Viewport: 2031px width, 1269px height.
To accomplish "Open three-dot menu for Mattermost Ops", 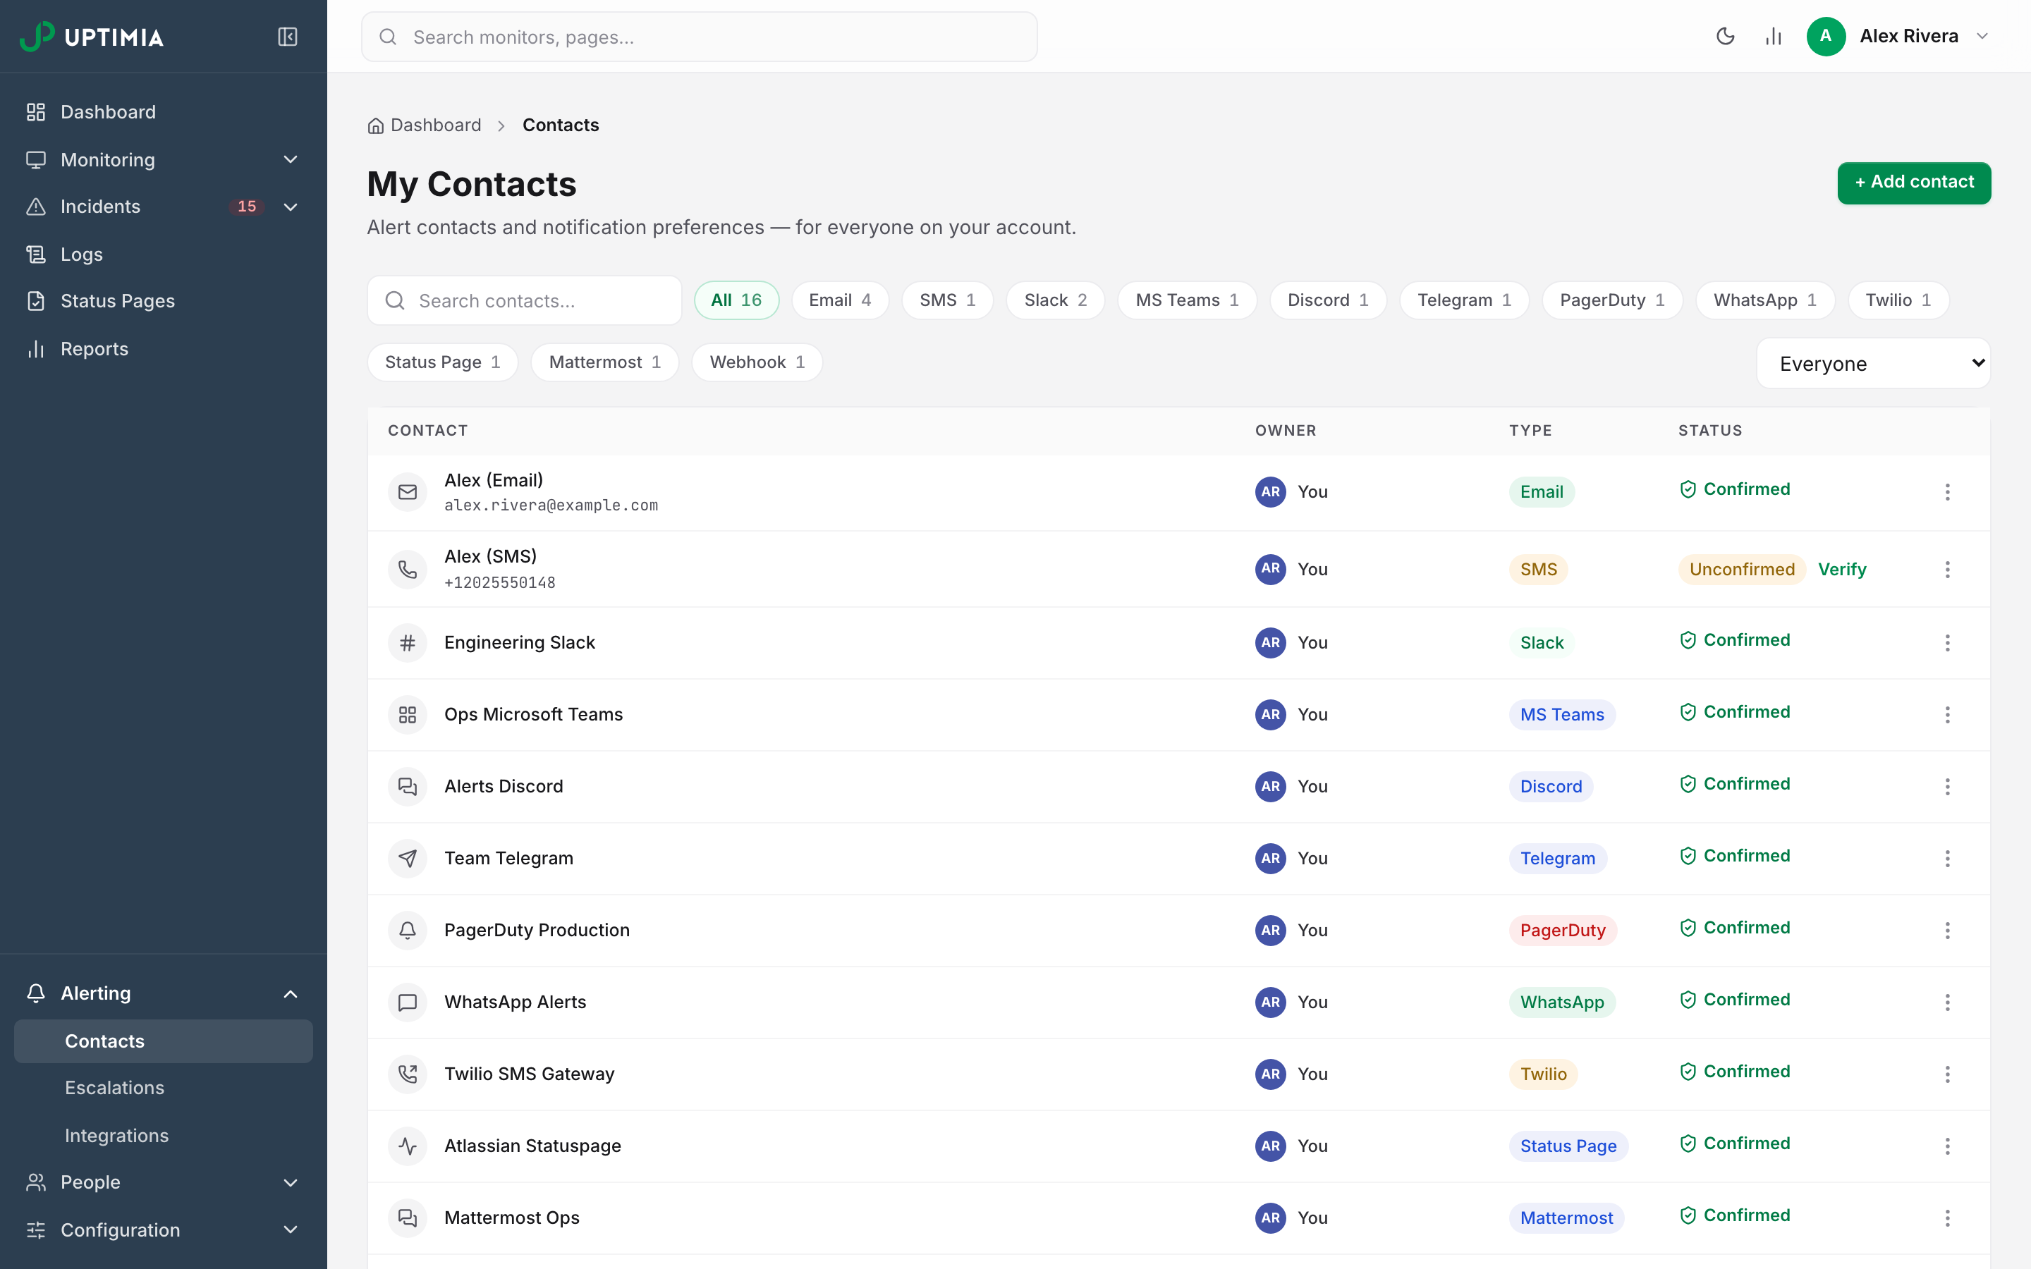I will [x=1947, y=1218].
